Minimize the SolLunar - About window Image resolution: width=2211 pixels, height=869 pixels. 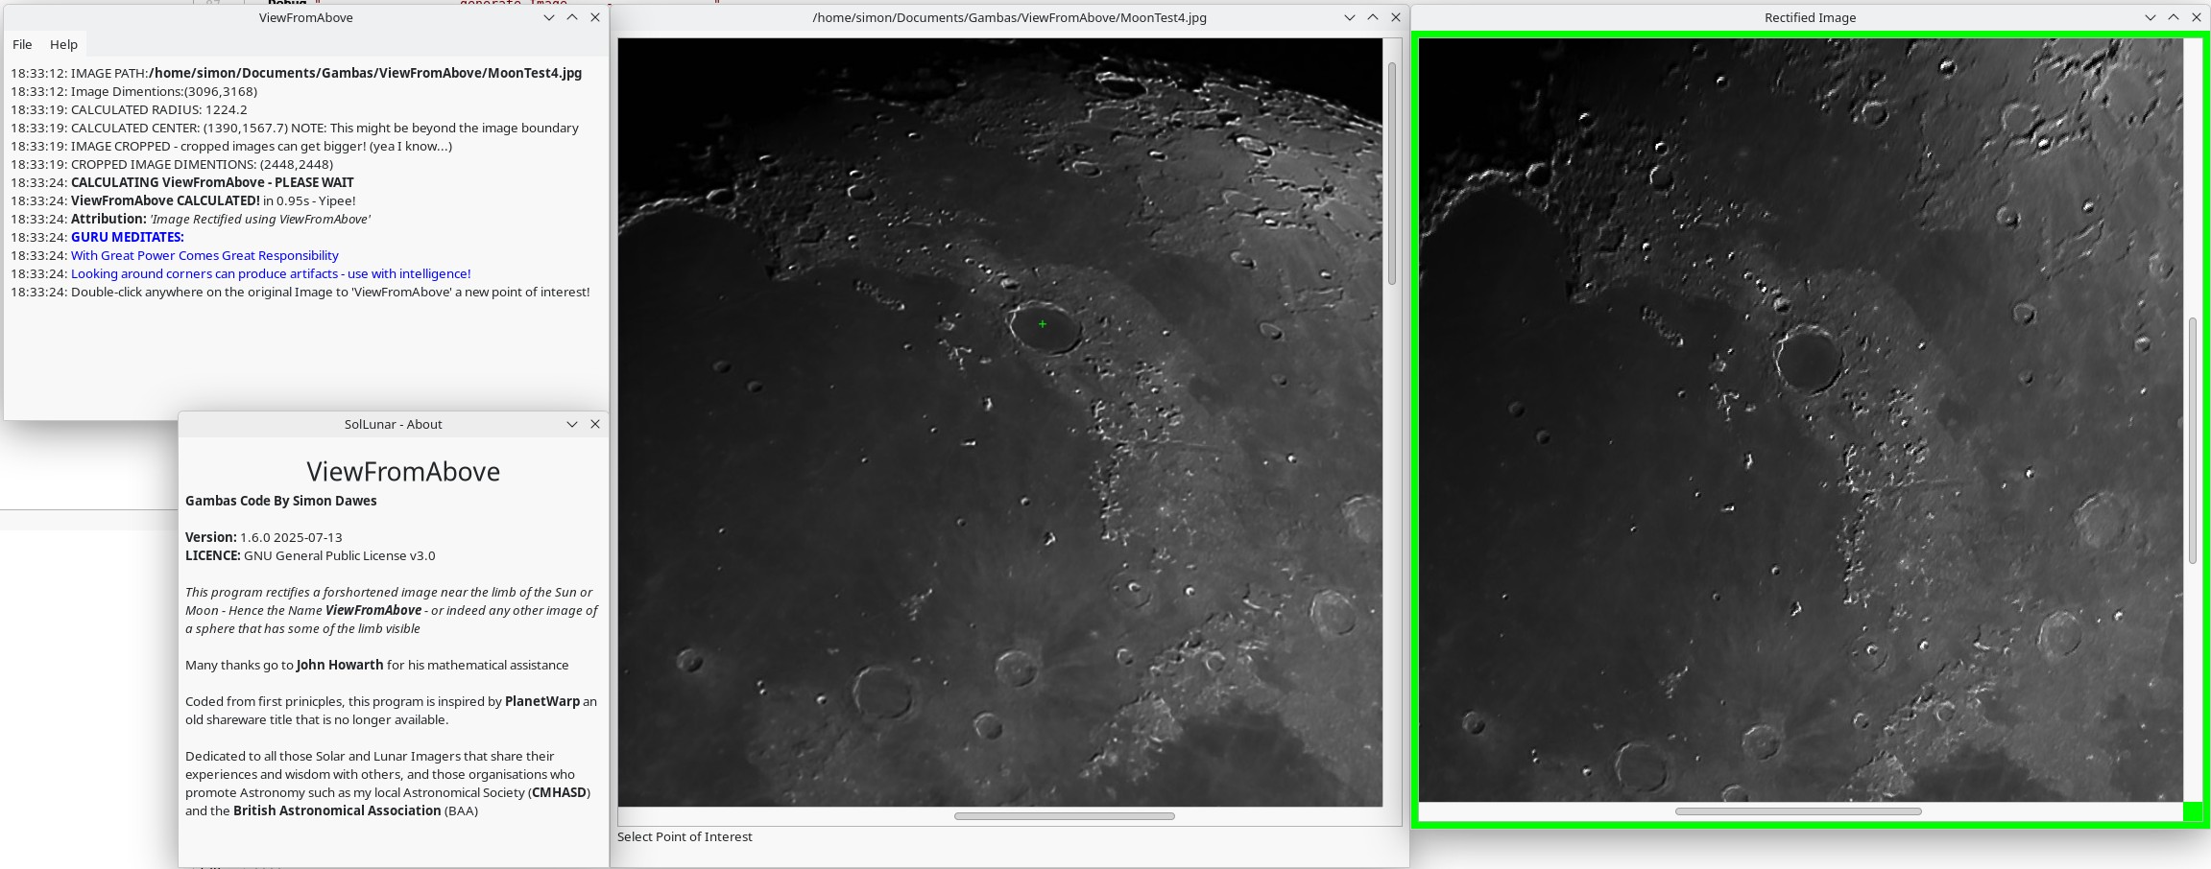pyautogui.click(x=572, y=424)
